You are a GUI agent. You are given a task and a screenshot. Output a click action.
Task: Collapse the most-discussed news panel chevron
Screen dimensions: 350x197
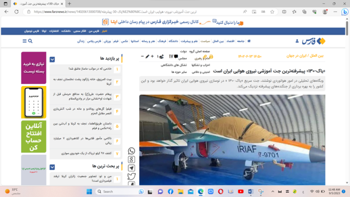(x=52, y=166)
